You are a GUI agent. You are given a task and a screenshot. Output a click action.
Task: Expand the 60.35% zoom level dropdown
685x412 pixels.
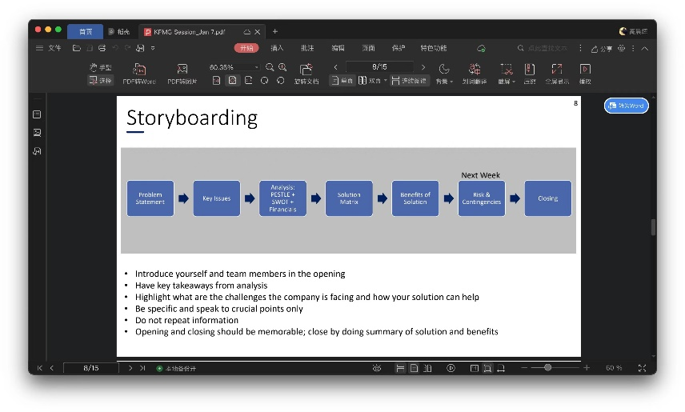[x=257, y=68]
